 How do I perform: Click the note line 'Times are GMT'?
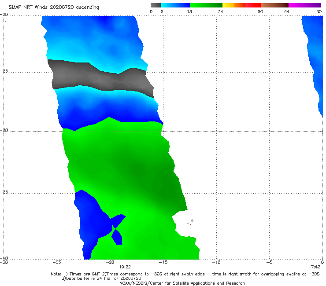[x=85, y=274]
